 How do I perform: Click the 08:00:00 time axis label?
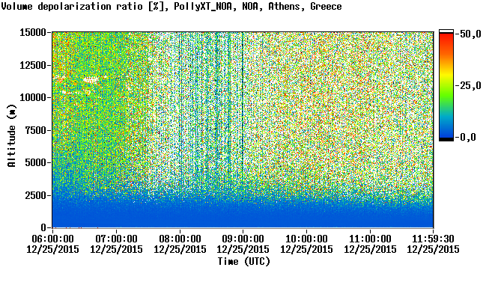[180, 239]
